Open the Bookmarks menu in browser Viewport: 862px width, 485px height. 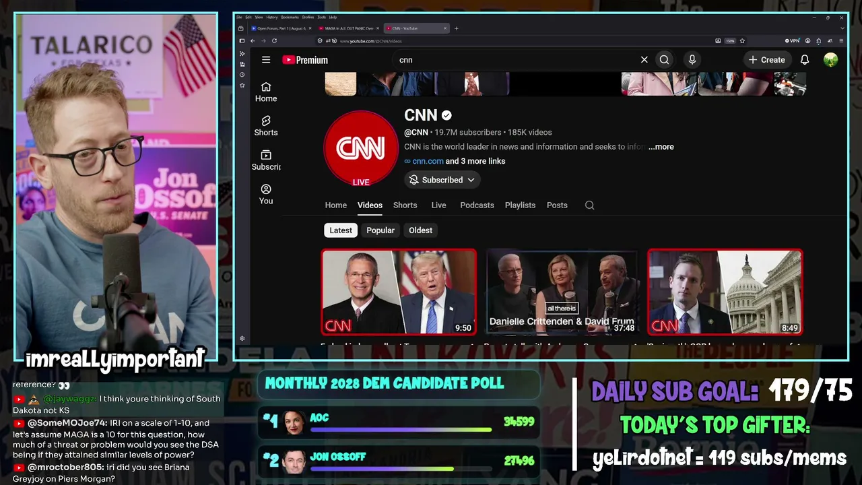tap(290, 17)
